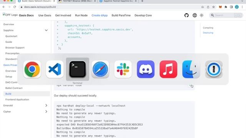246x138 pixels.
Task: Expand the Cipher sidebar section
Action: 46,112
